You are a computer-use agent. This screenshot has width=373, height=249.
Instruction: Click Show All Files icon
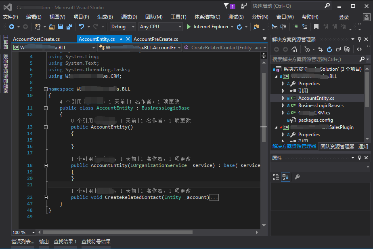point(347,49)
